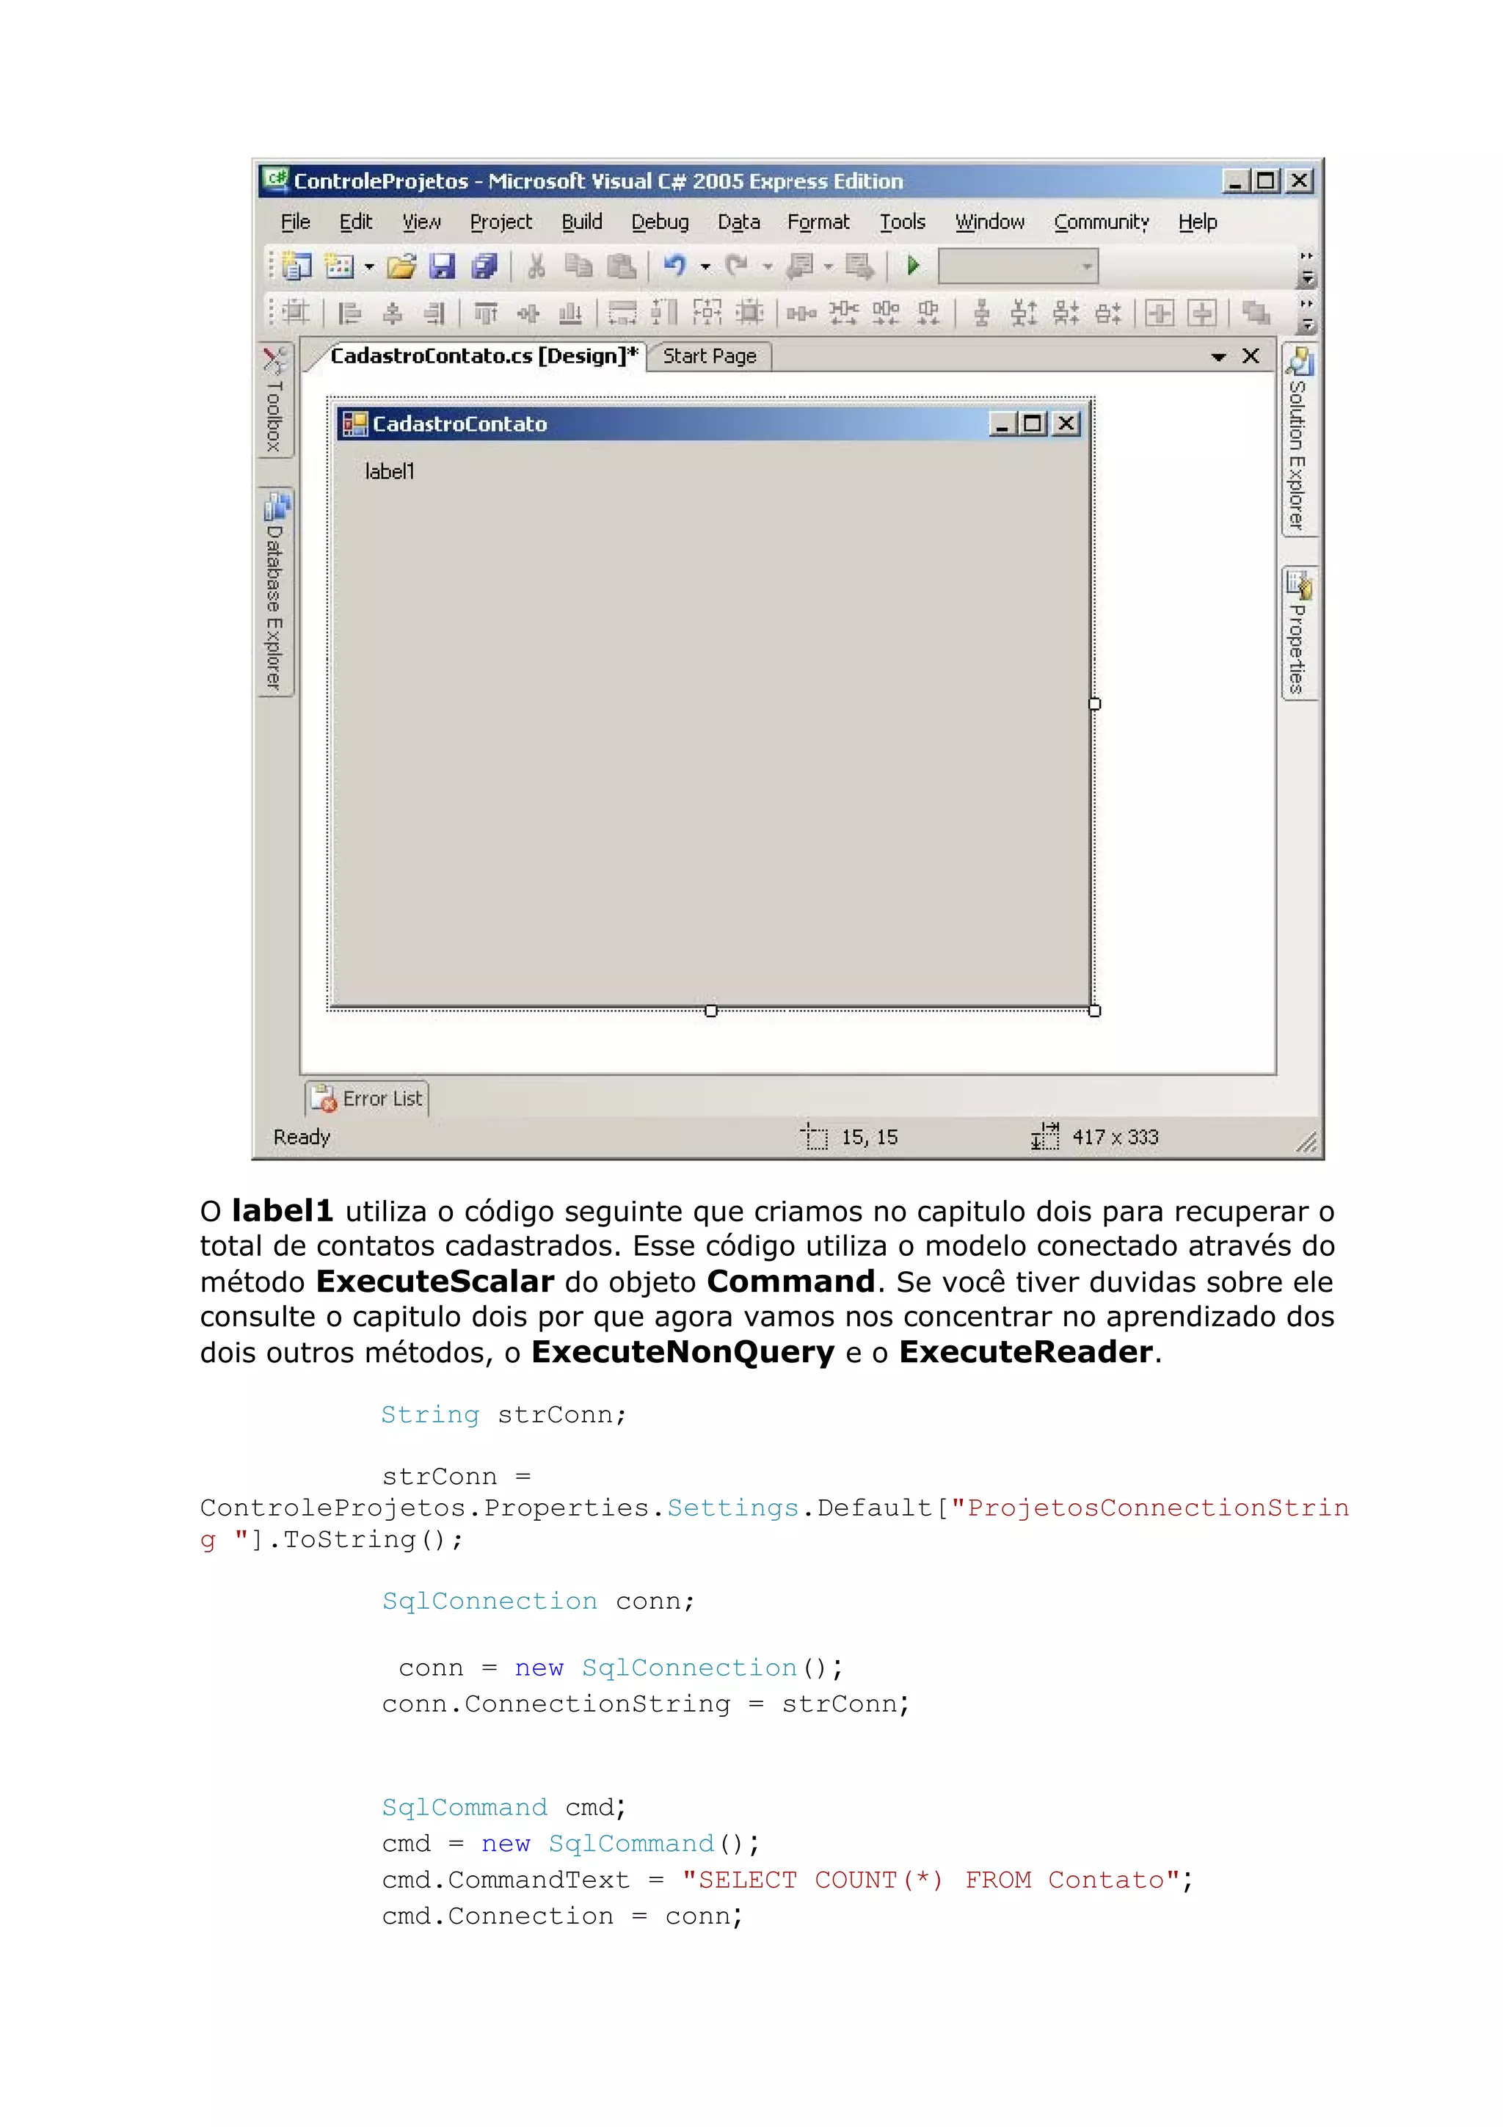Click Increase Horizontal Spacing icon

point(844,313)
